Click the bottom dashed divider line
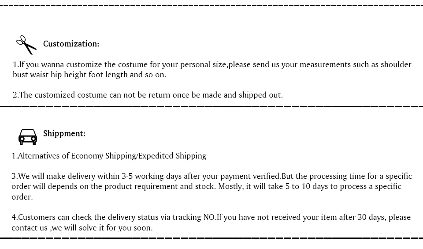 pyautogui.click(x=211, y=238)
